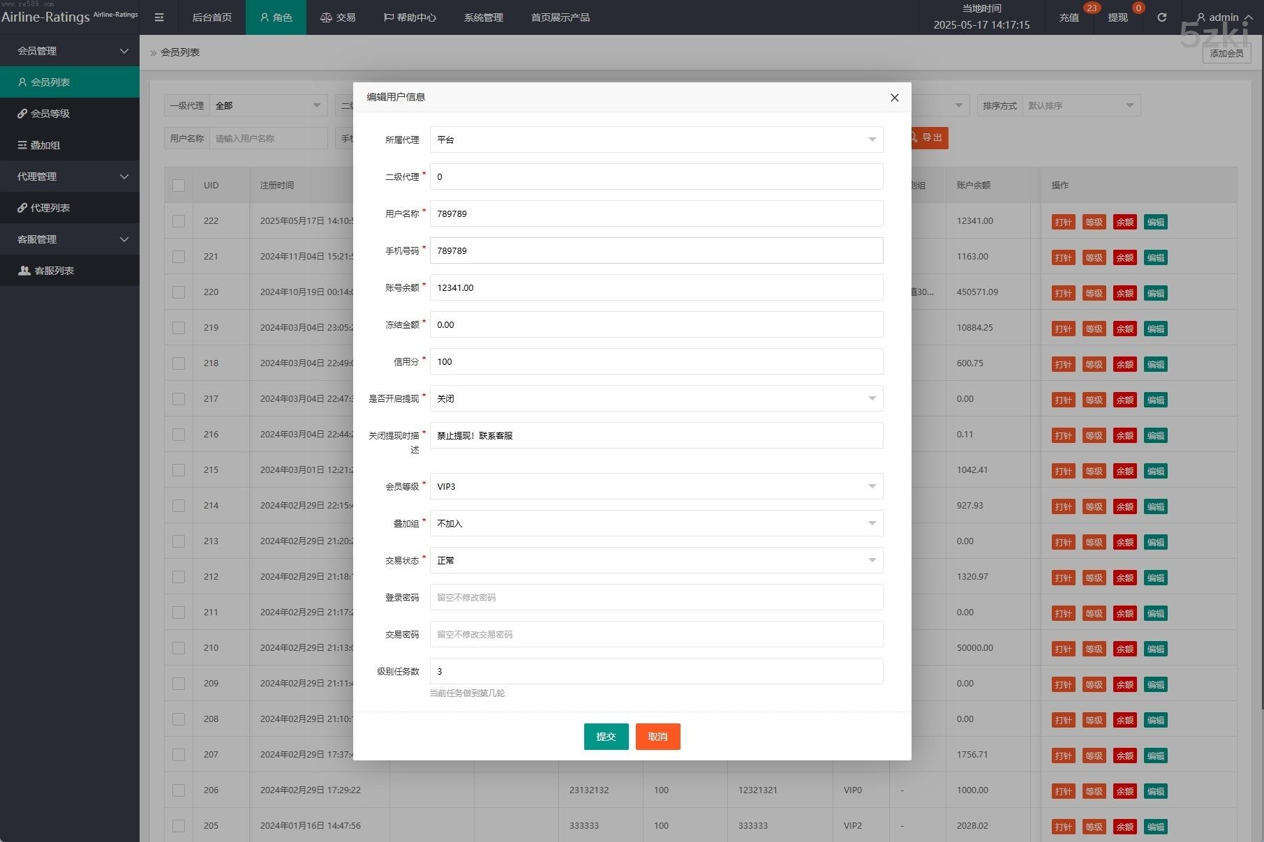Open the 一级代理 filter dropdown

pos(269,105)
